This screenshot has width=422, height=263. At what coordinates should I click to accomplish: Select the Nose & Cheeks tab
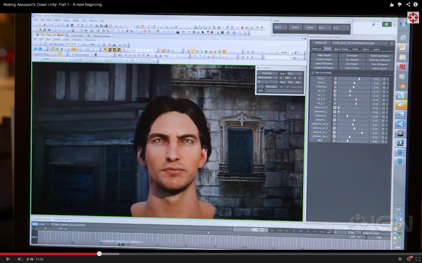[341, 49]
